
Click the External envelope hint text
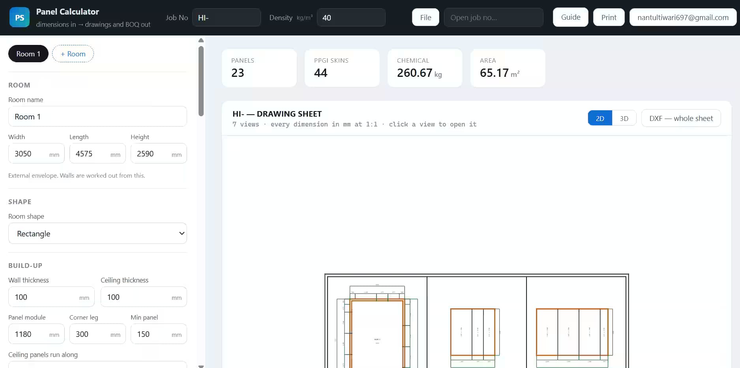coord(77,175)
